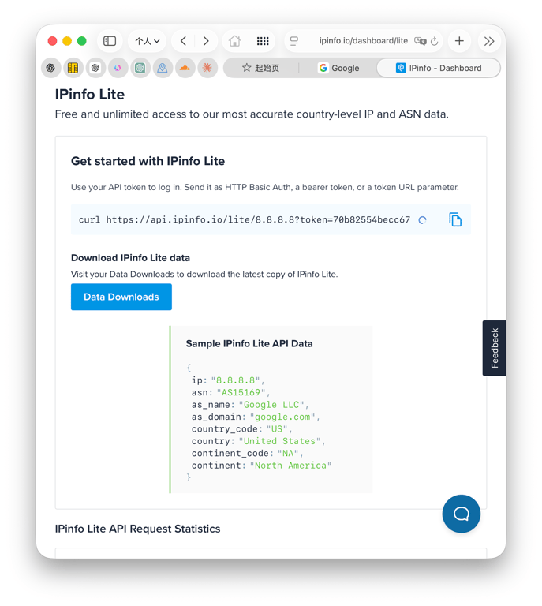Screen dimensions: 542x606
Task: Switch to the 起始页 tab
Action: coord(261,68)
